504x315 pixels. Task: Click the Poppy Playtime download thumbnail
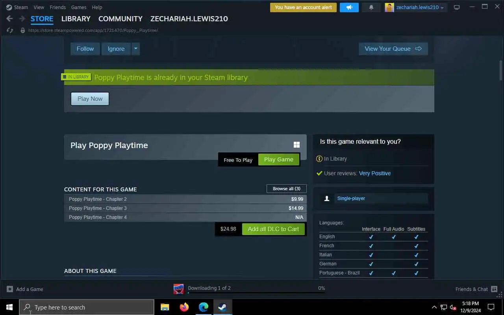point(179,289)
